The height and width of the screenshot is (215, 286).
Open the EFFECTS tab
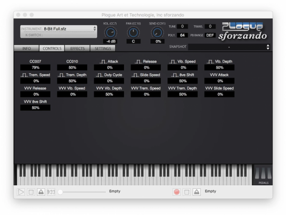pos(77,48)
